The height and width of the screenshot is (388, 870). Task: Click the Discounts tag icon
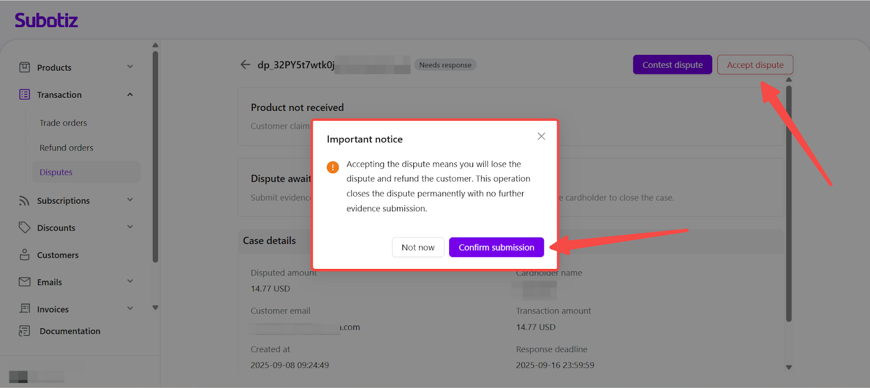(x=24, y=228)
